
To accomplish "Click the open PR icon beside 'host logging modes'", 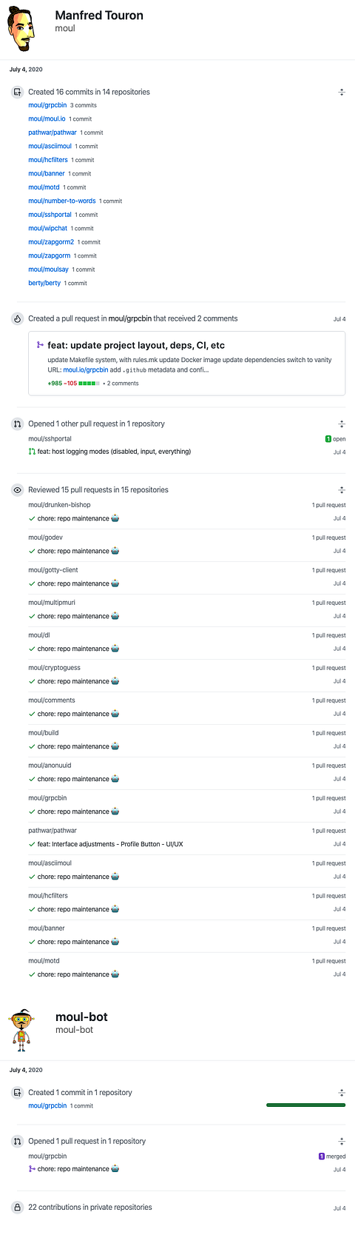I will pyautogui.click(x=32, y=452).
